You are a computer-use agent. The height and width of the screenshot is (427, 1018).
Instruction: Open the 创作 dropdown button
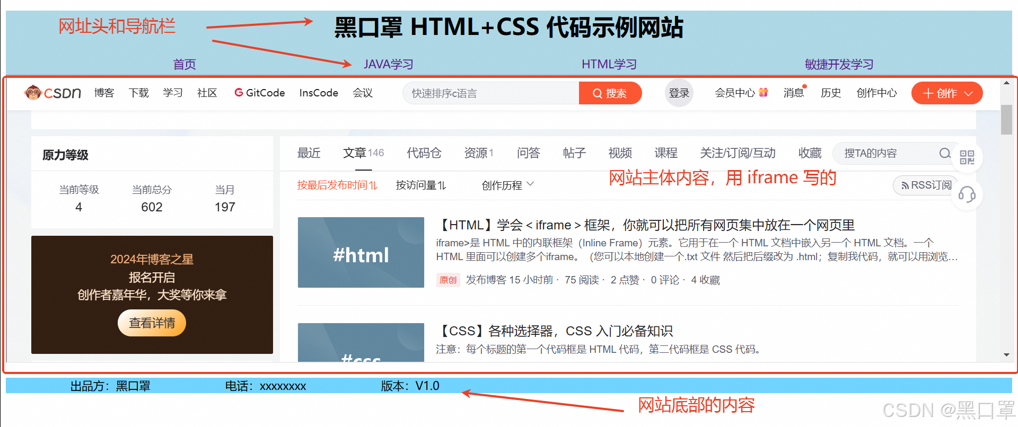pyautogui.click(x=947, y=93)
